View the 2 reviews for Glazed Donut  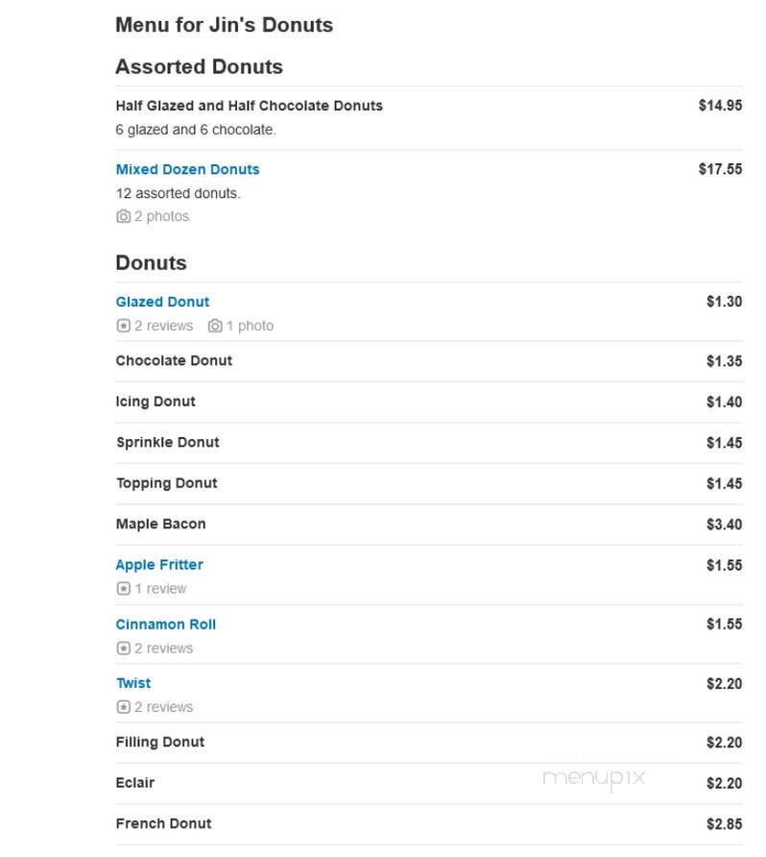(164, 326)
